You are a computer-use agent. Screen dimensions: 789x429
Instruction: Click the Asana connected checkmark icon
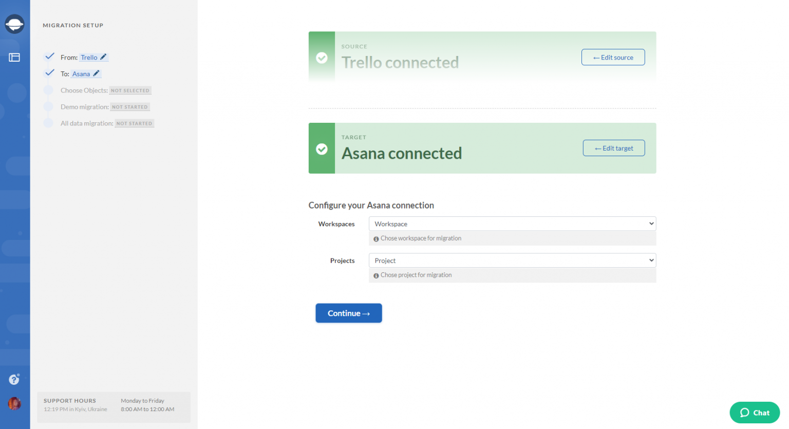[322, 149]
